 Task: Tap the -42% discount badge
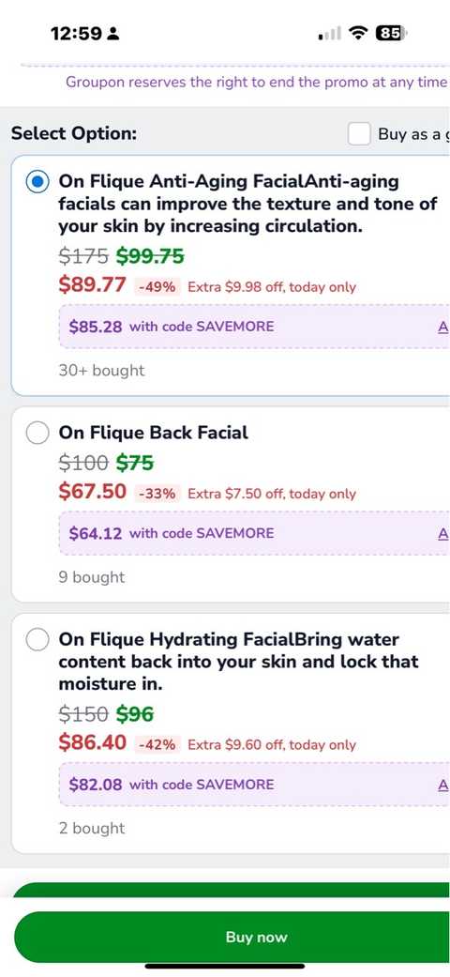[157, 745]
